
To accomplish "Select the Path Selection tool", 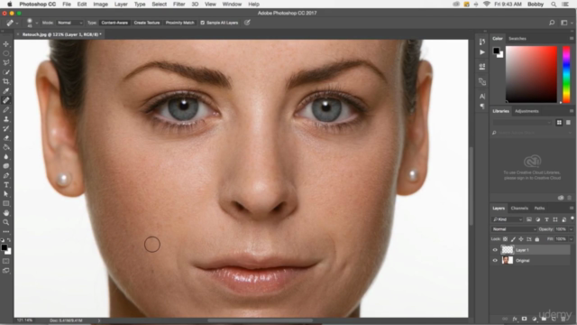I will pyautogui.click(x=6, y=194).
